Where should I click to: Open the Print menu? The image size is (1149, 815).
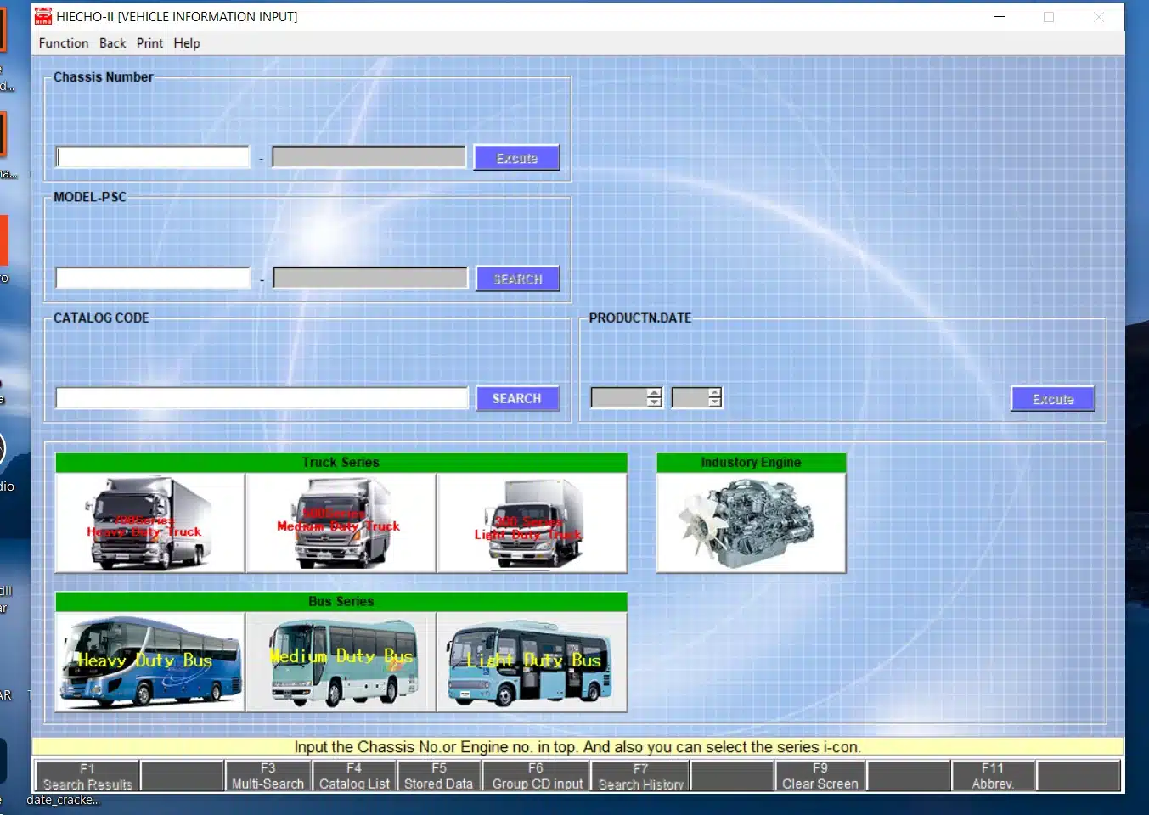[x=149, y=42]
